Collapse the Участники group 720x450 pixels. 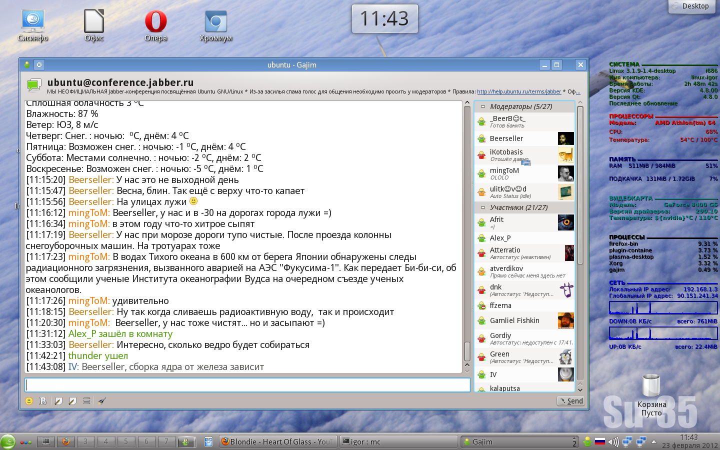click(x=483, y=207)
